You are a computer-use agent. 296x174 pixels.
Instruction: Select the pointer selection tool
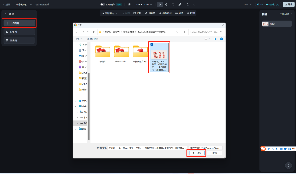pyautogui.click(x=160, y=4)
